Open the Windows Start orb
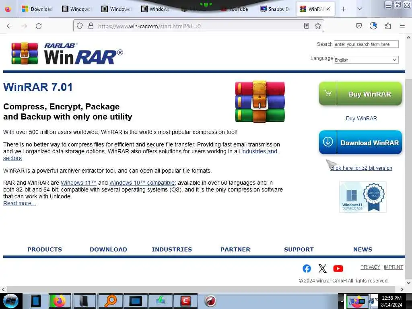 point(11,301)
